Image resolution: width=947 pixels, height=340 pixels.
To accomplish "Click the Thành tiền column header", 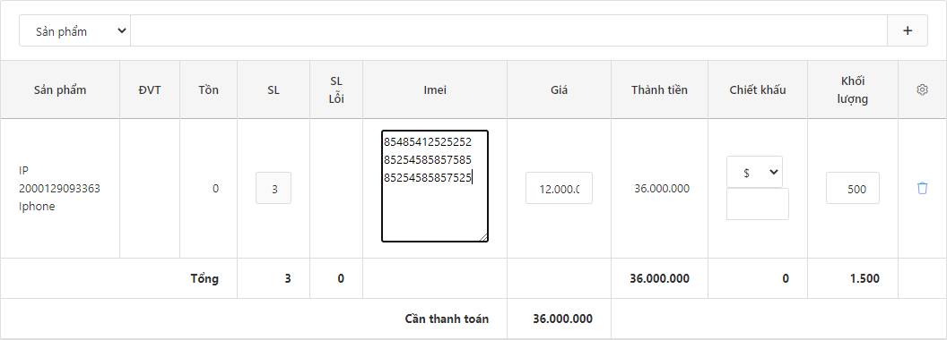I will tap(659, 89).
